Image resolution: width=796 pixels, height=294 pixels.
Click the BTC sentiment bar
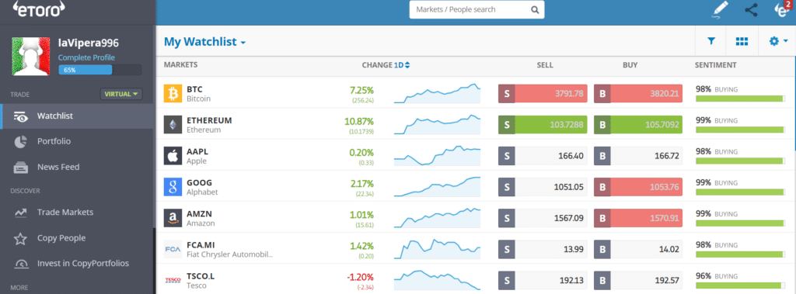click(x=740, y=99)
